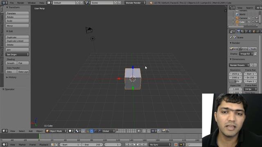The image size is (262, 147).
Task: Open the timeline editor type selector
Action: point(5,145)
